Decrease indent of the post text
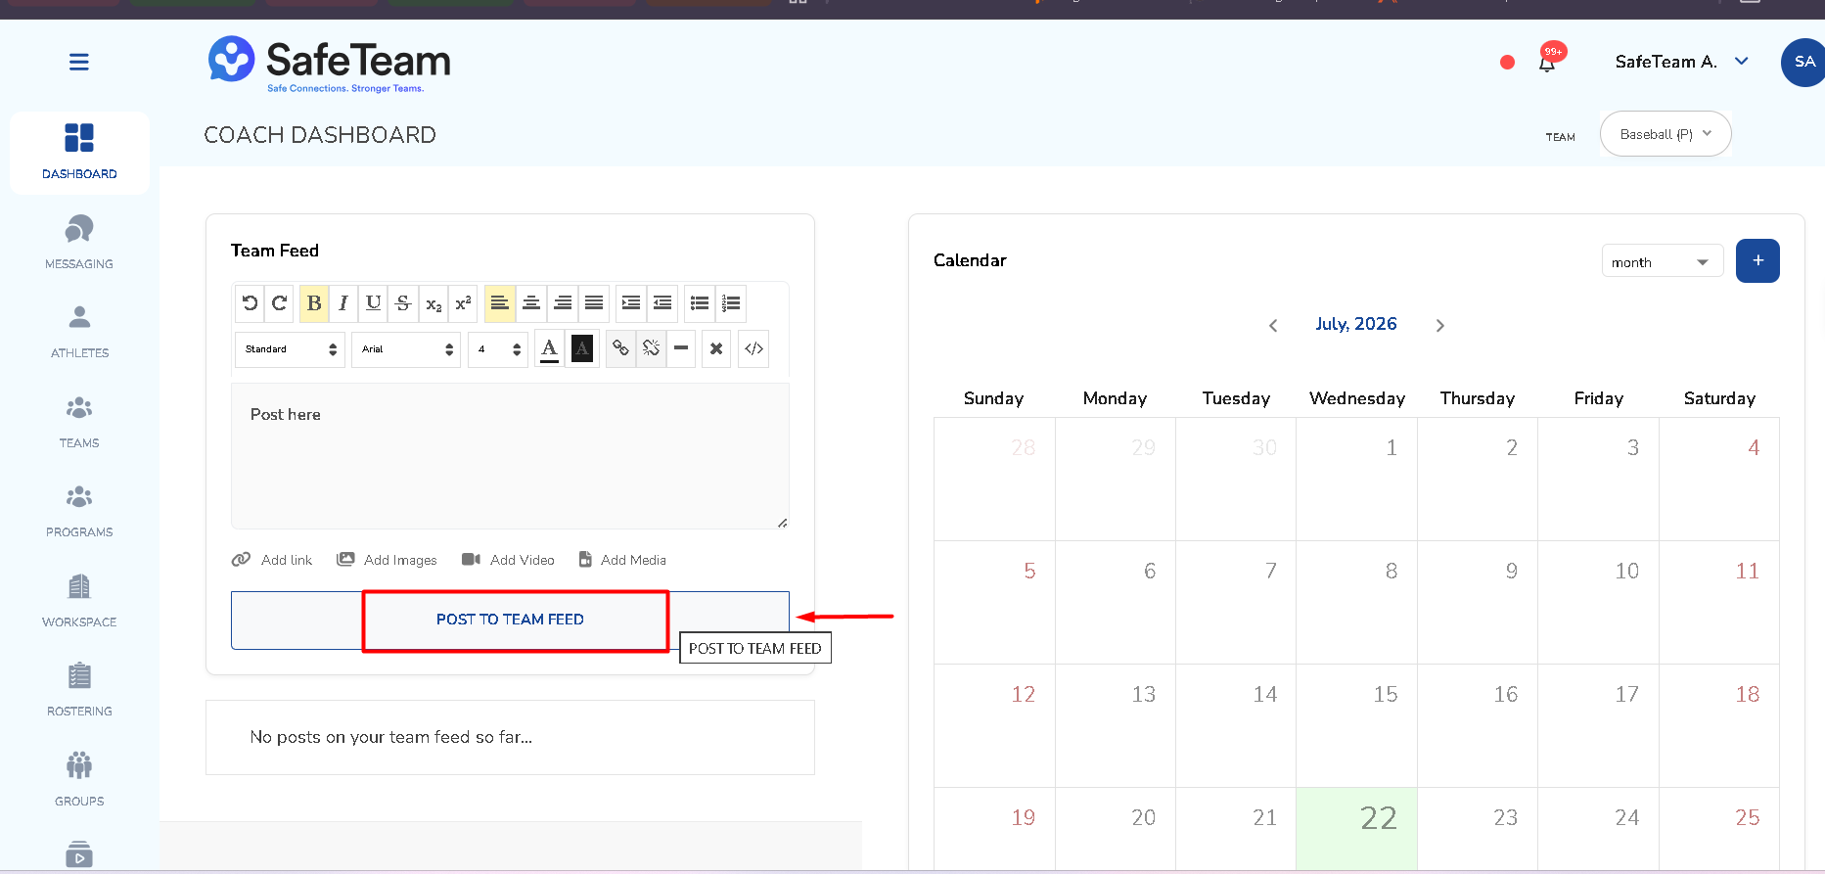Image resolution: width=1825 pixels, height=874 pixels. click(662, 303)
